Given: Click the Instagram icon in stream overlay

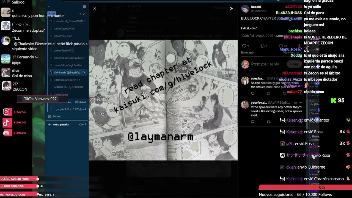Looking at the screenshot, I should 7,112.
